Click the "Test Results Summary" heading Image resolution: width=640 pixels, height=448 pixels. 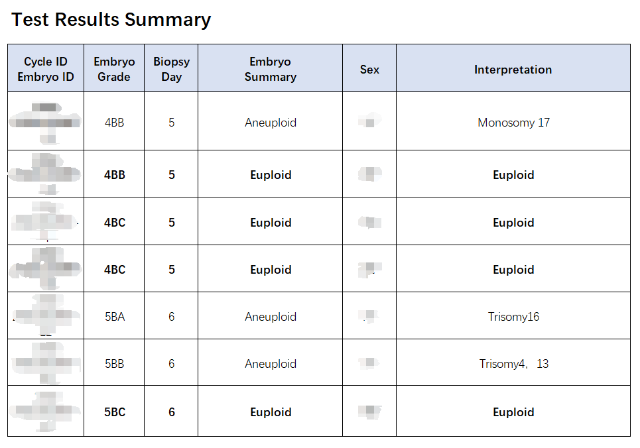tap(111, 20)
